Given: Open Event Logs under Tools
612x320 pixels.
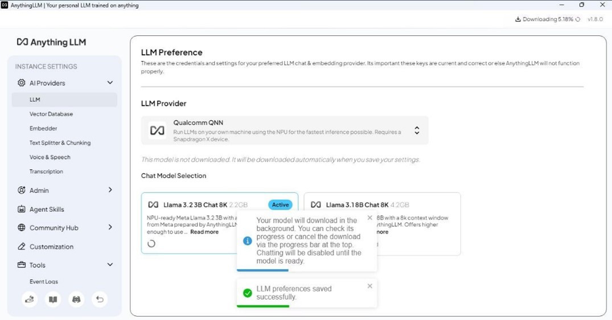Looking at the screenshot, I should (44, 281).
